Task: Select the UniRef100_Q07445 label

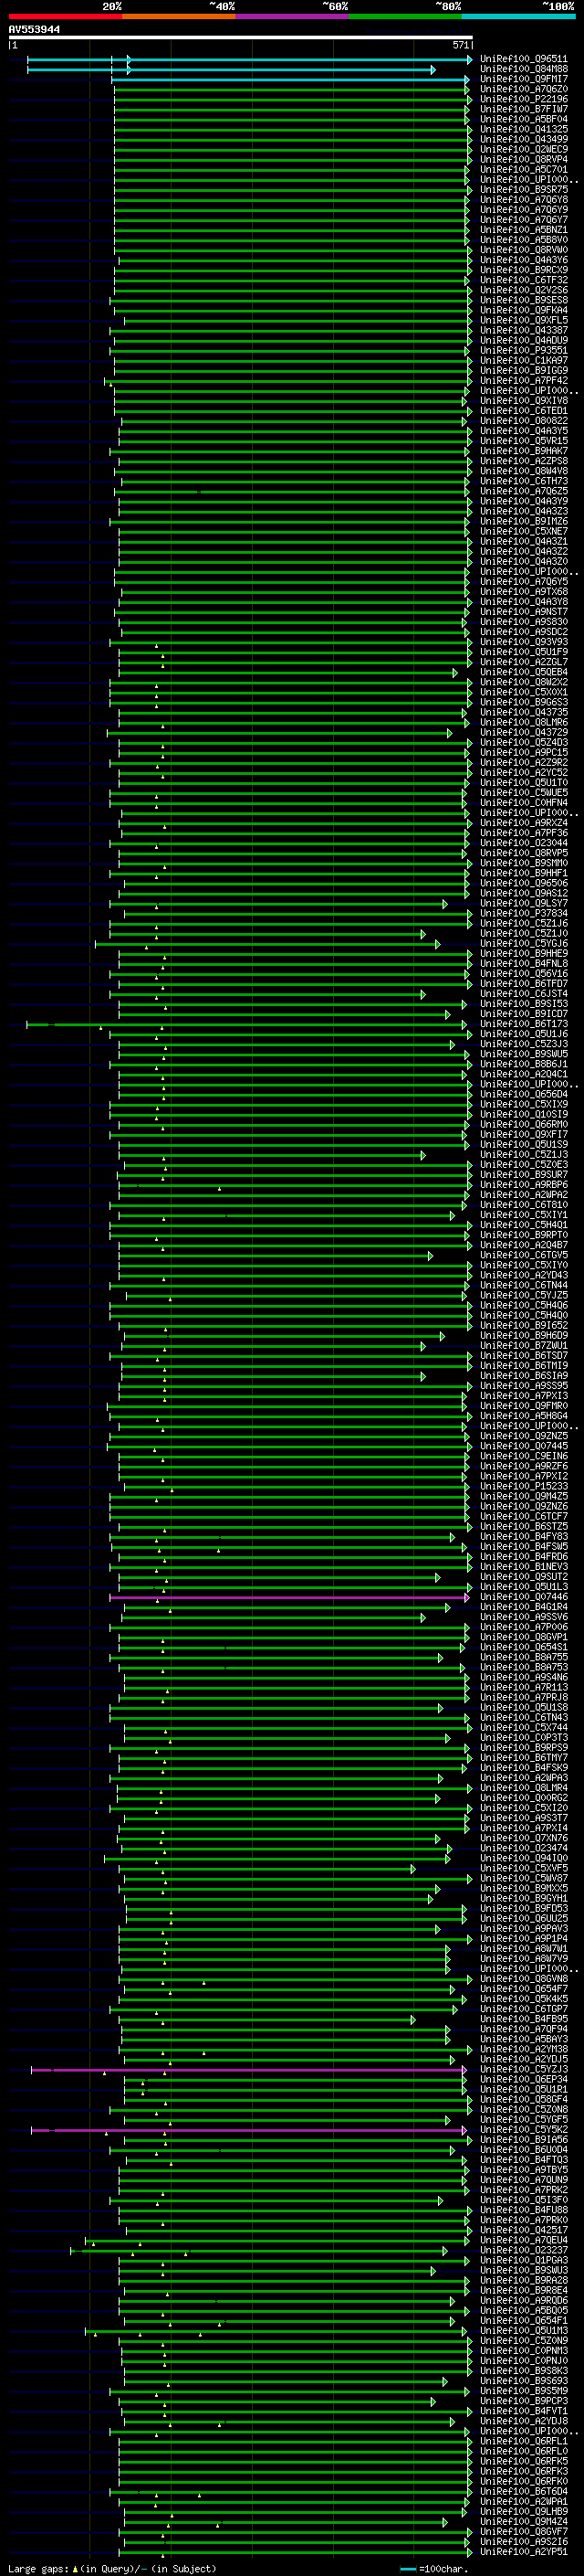Action: click(523, 1446)
